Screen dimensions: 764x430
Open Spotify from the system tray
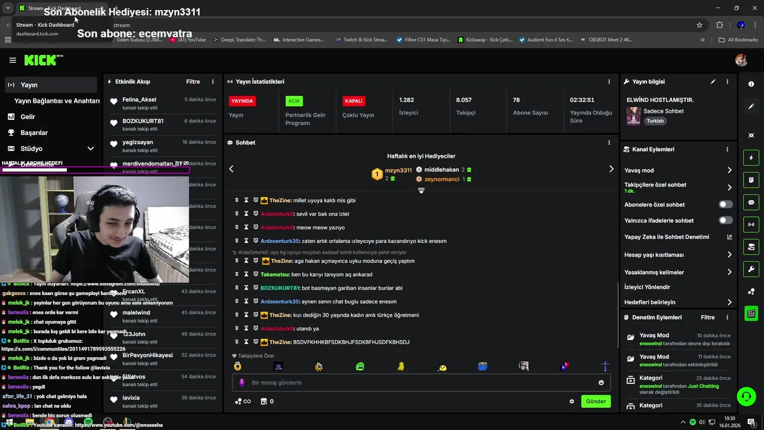pos(692,422)
